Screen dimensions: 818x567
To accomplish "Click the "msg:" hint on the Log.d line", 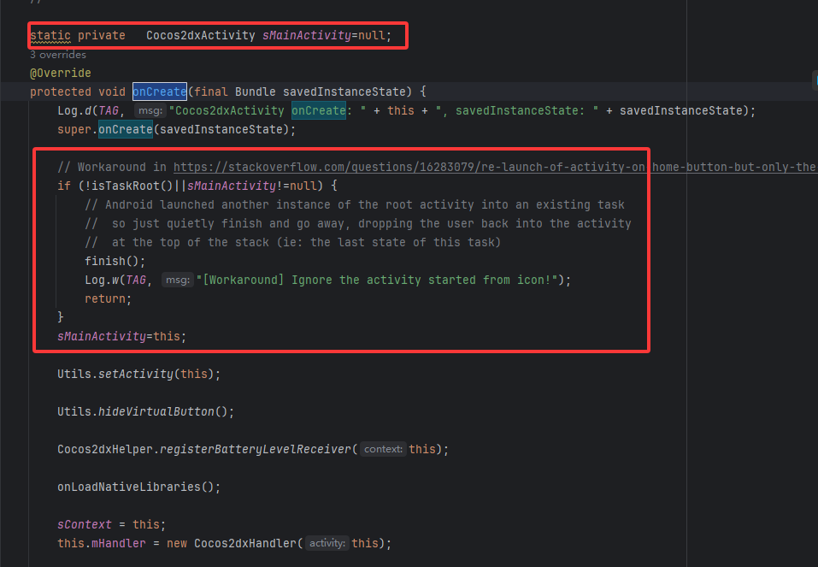I will pos(150,110).
